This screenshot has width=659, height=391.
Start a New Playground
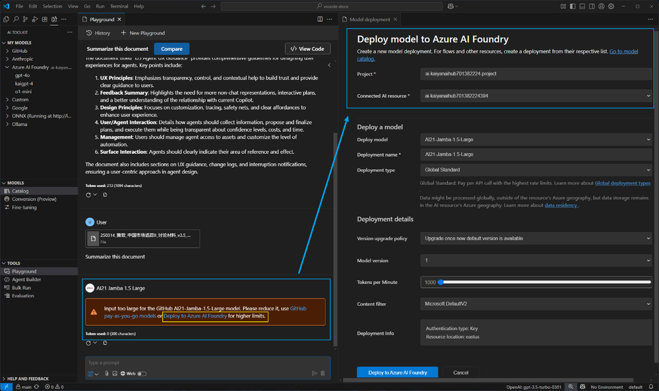pyautogui.click(x=143, y=33)
